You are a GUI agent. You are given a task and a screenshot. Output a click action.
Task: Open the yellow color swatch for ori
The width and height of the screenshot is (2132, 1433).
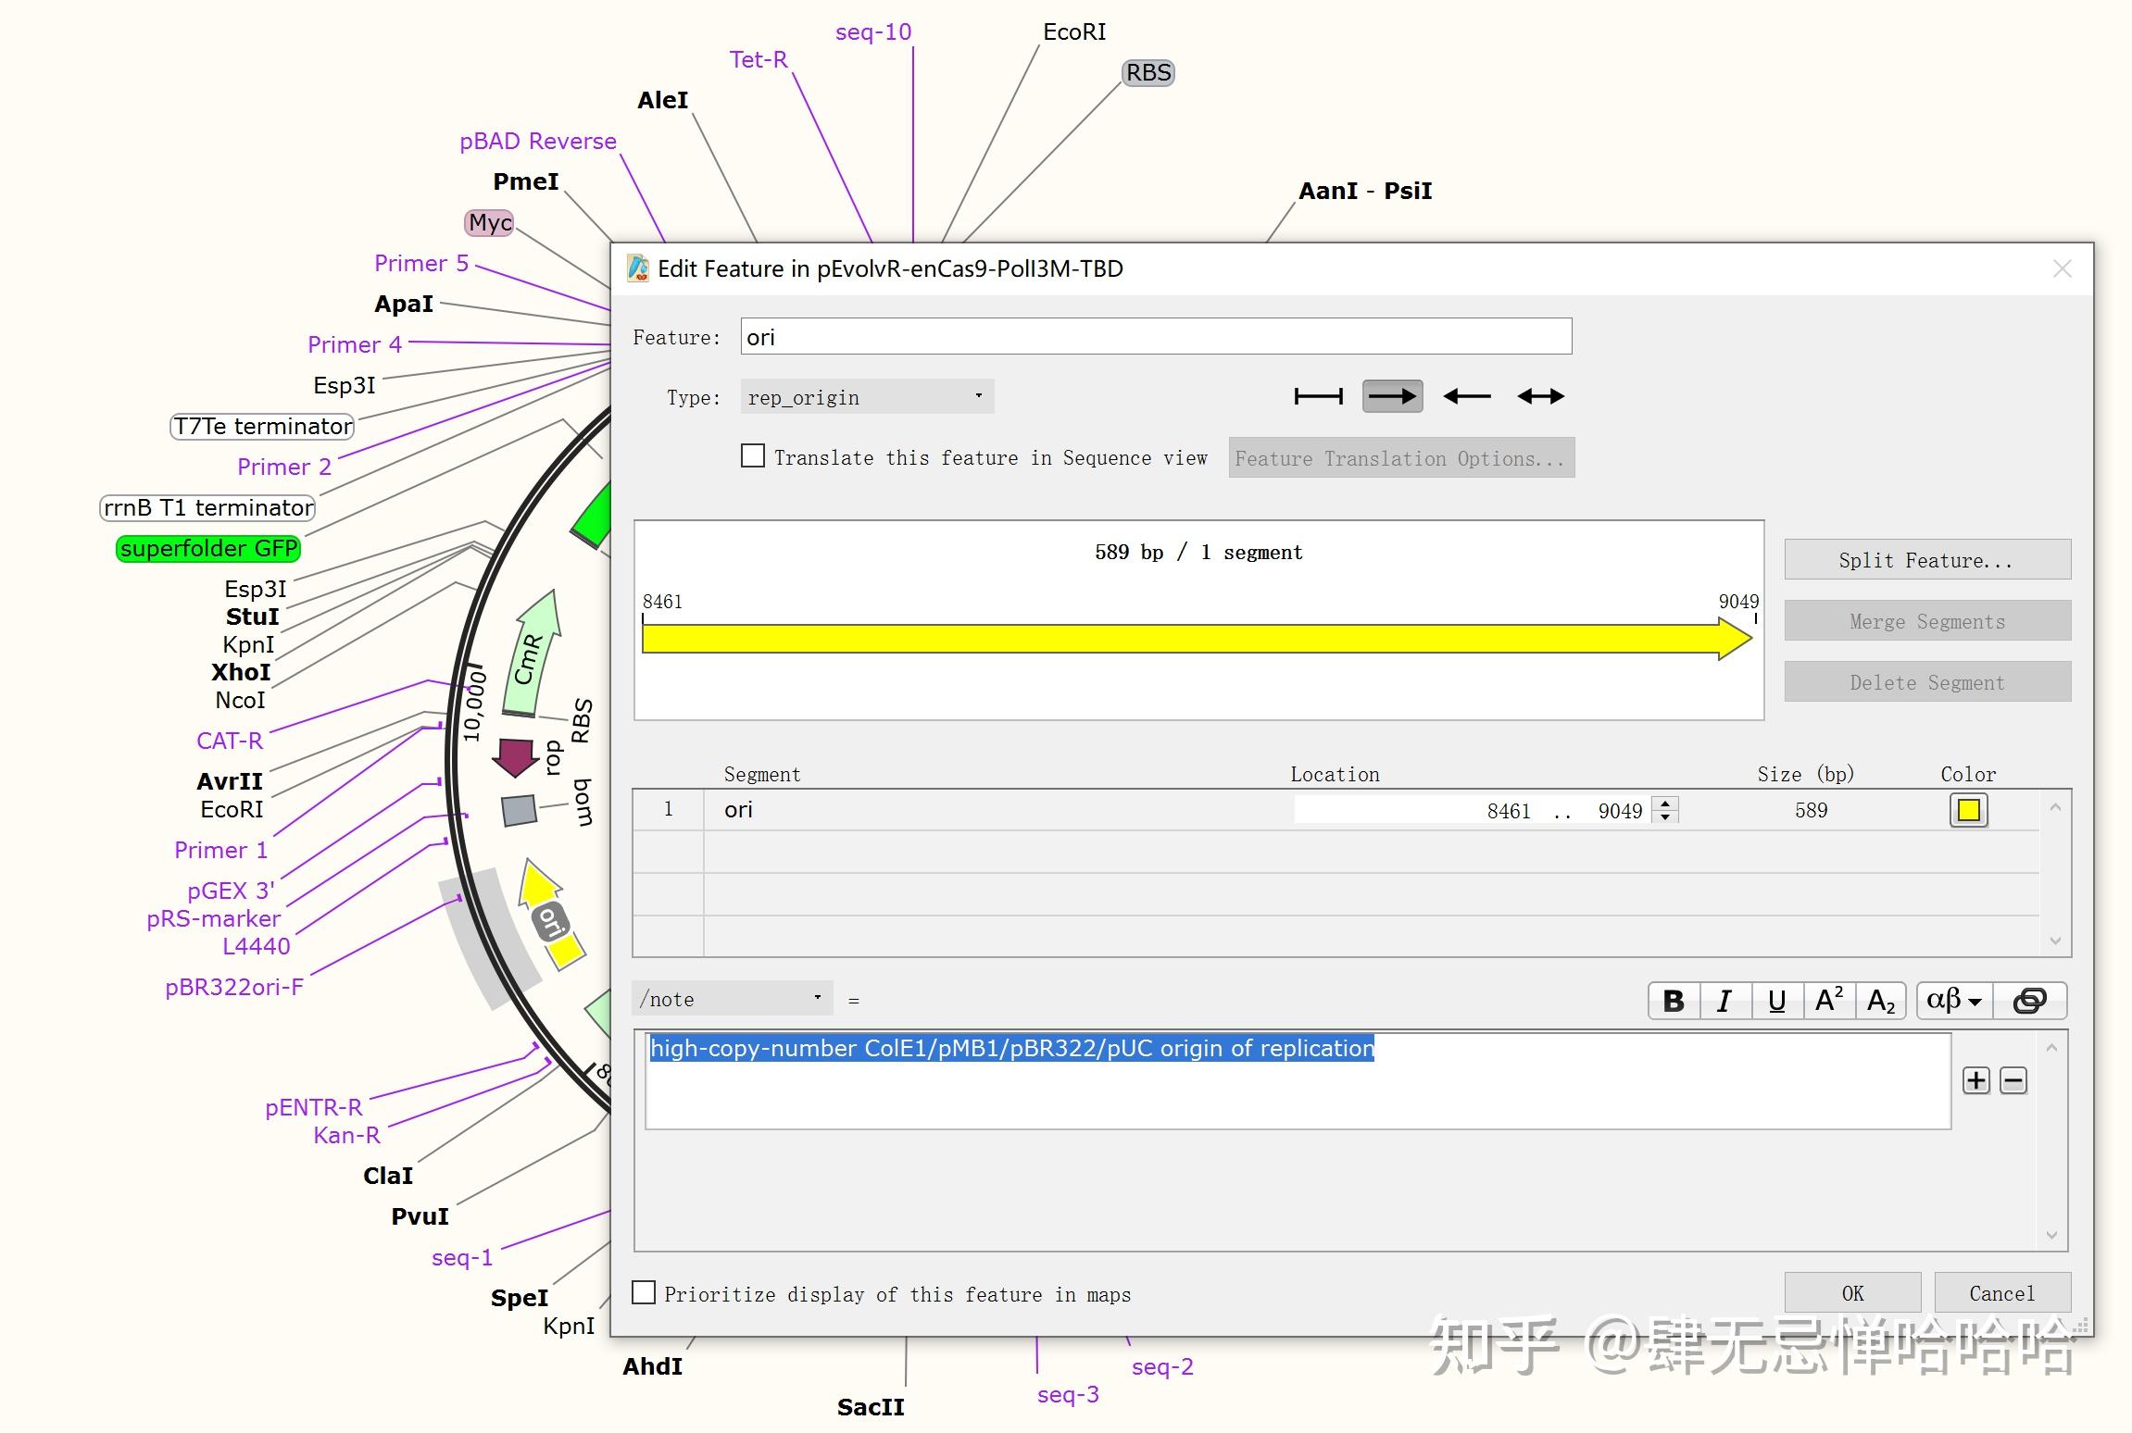point(1969,810)
